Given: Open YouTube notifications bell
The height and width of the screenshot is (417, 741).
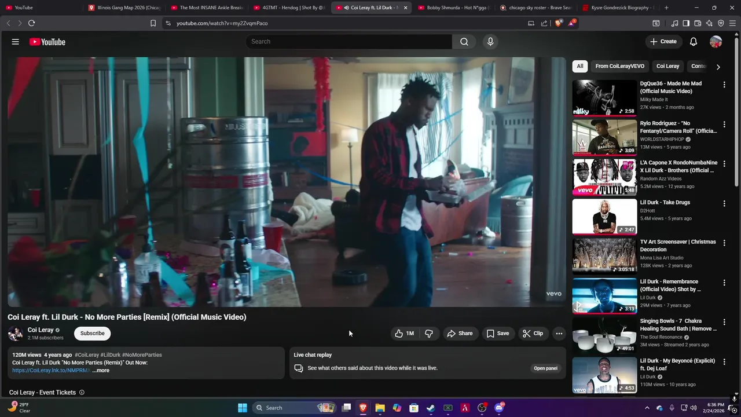Looking at the screenshot, I should tap(694, 42).
